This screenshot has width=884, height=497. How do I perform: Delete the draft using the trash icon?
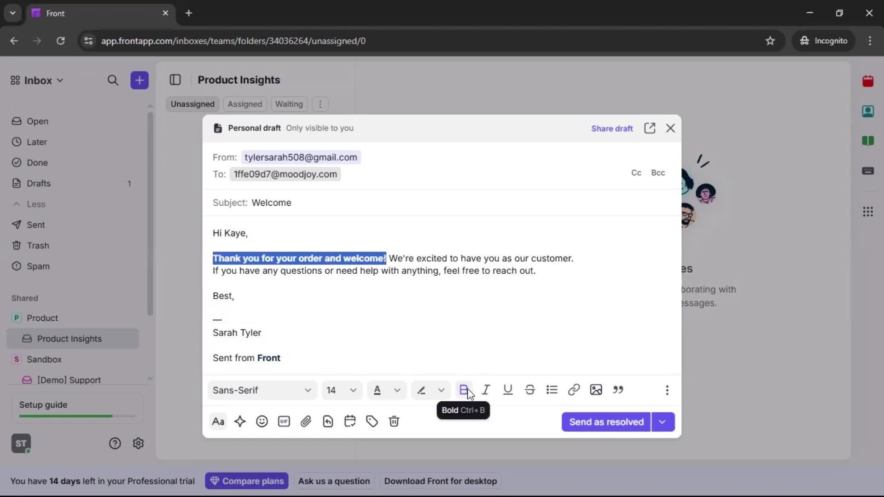pos(395,422)
